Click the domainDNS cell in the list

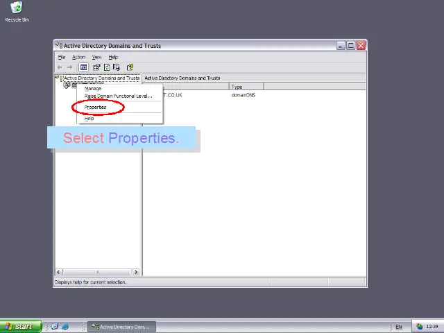click(244, 95)
